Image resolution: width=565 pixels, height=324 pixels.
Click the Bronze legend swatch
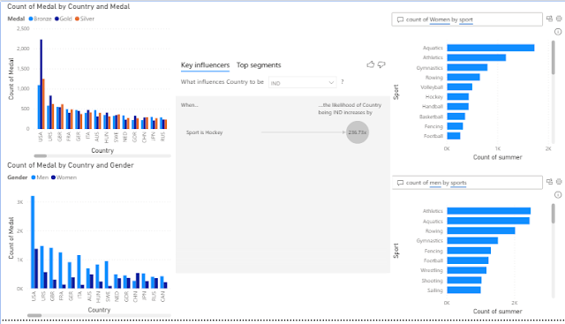click(31, 19)
